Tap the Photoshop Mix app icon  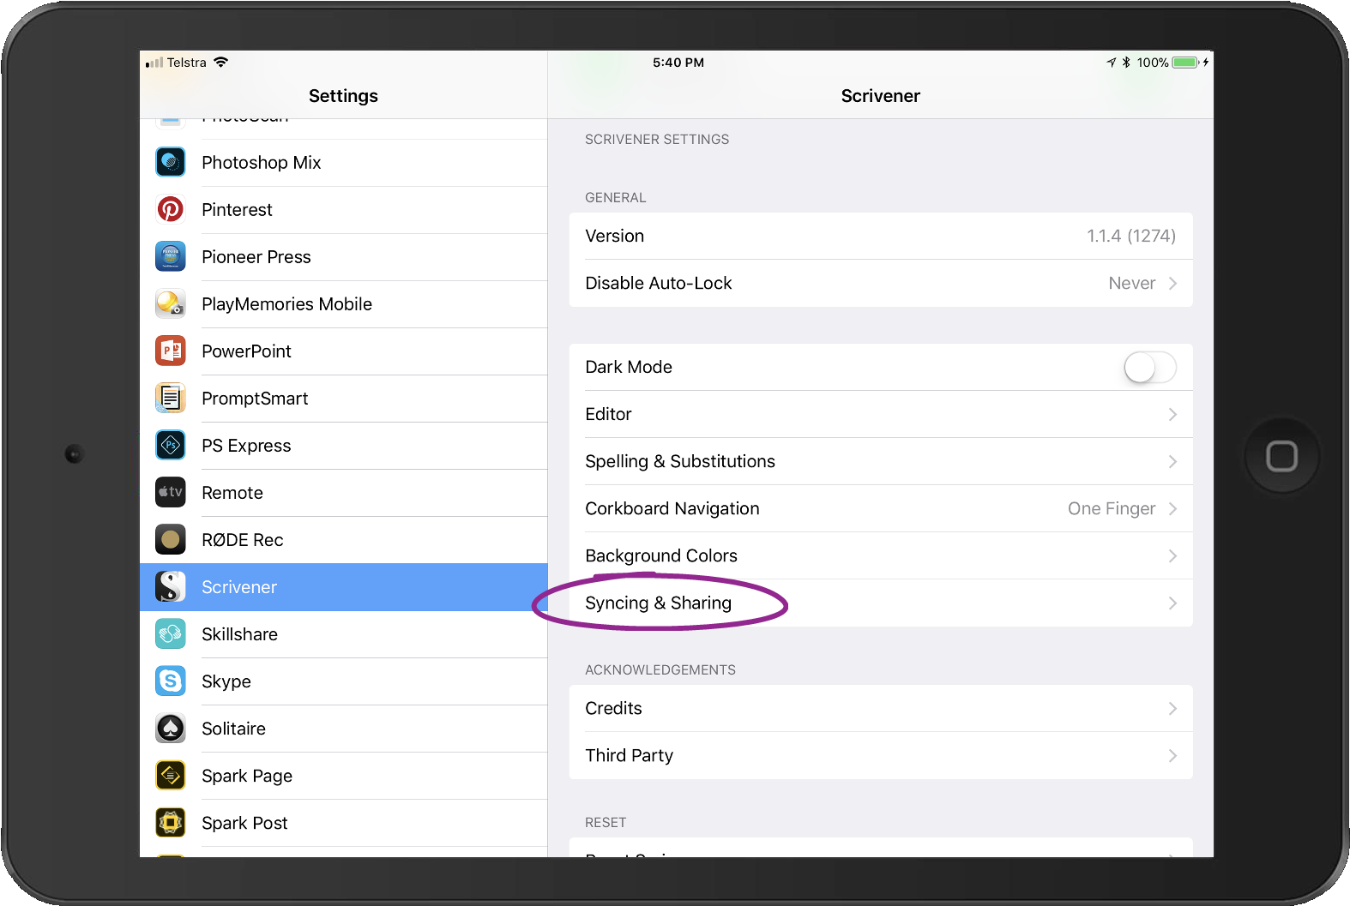171,162
